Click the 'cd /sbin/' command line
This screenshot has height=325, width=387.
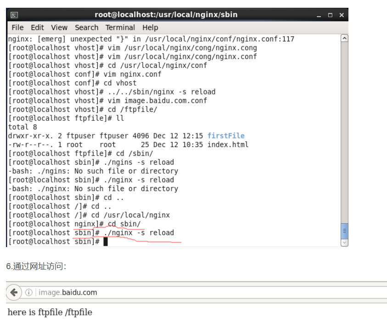(x=135, y=154)
